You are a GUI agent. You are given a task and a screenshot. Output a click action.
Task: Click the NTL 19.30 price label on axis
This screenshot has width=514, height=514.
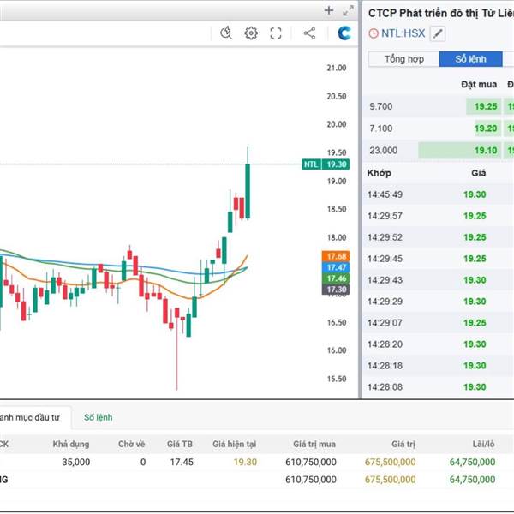pos(326,164)
